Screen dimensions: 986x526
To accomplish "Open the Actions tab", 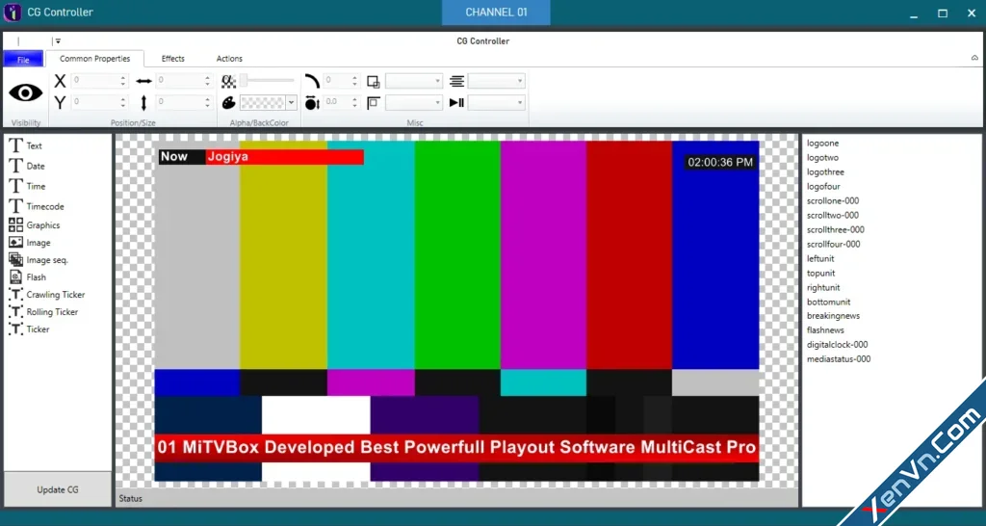I will [x=229, y=59].
